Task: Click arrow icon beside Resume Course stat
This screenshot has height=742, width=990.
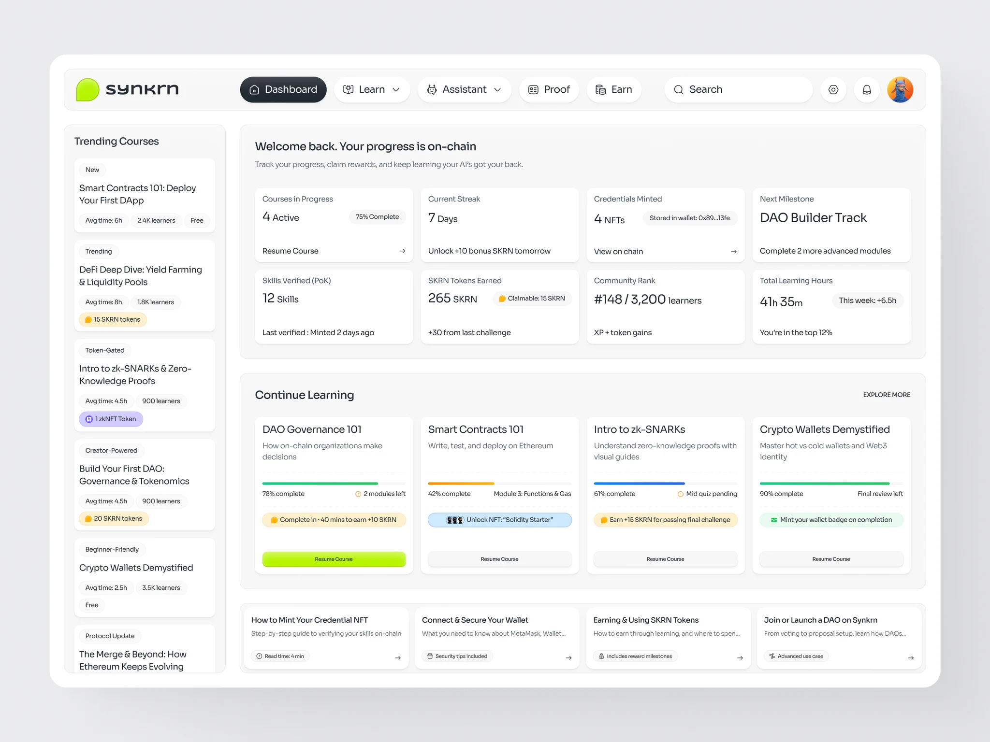Action: [x=402, y=251]
